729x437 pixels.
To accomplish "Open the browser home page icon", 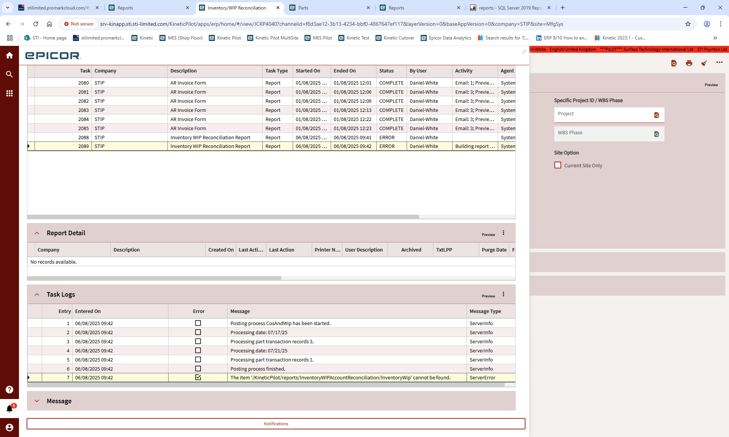I will click(x=49, y=24).
